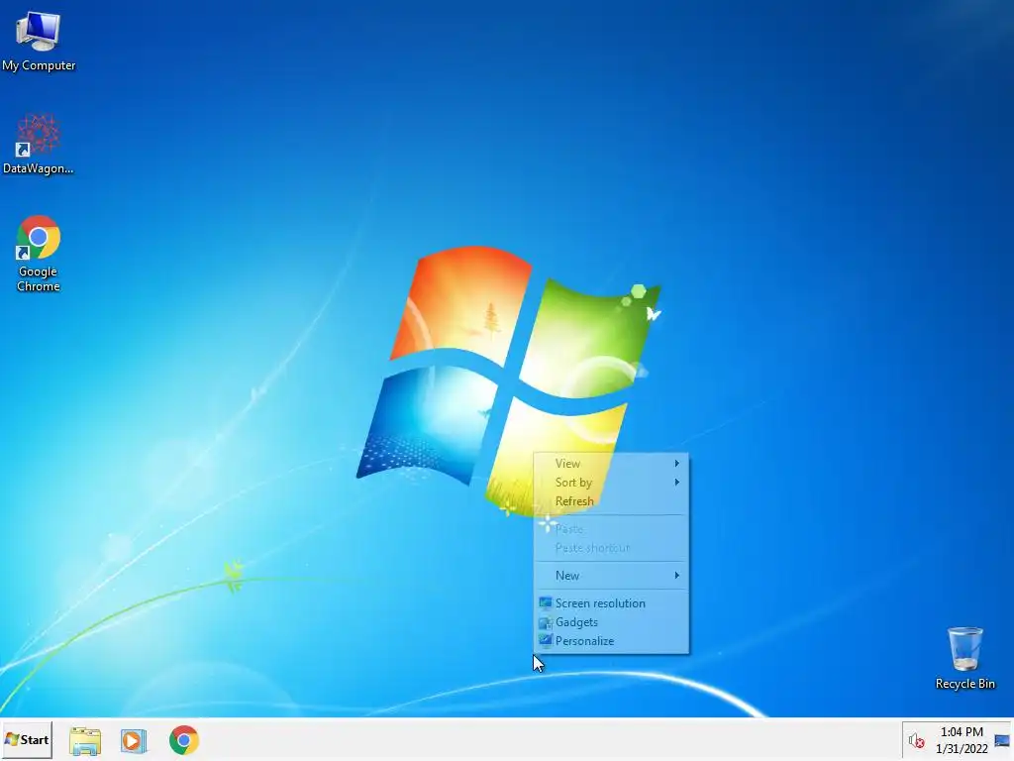Click the Screen resolution monitor icon
The width and height of the screenshot is (1014, 761).
click(x=546, y=603)
